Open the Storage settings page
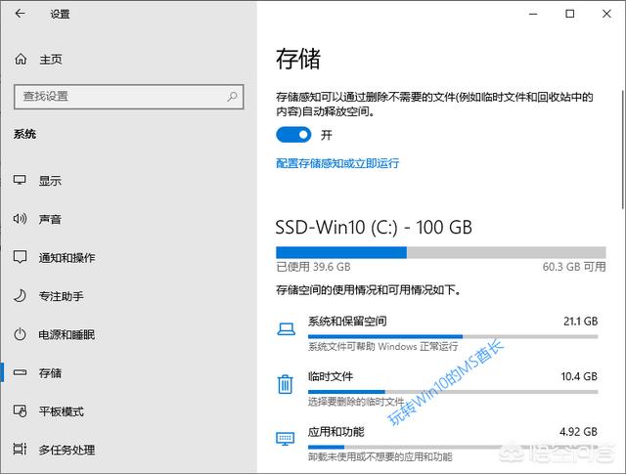626x474 pixels. coord(50,372)
